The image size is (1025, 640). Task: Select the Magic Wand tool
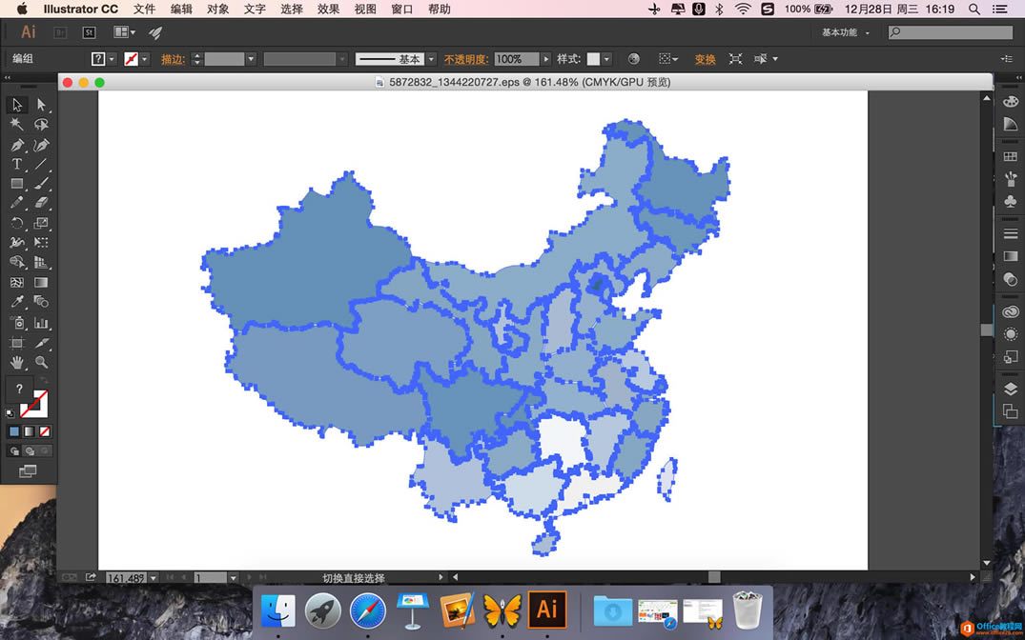(x=15, y=125)
